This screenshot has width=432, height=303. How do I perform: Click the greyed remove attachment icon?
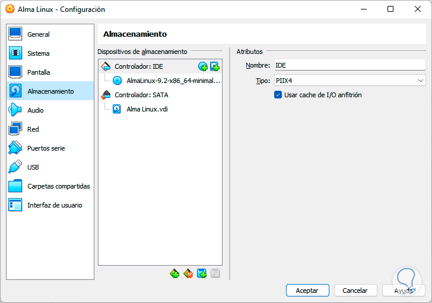pos(215,273)
